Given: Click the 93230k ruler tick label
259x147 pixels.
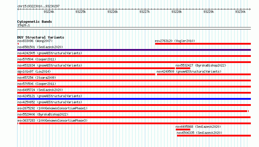Looking at the screenshot, I should 240,12.
